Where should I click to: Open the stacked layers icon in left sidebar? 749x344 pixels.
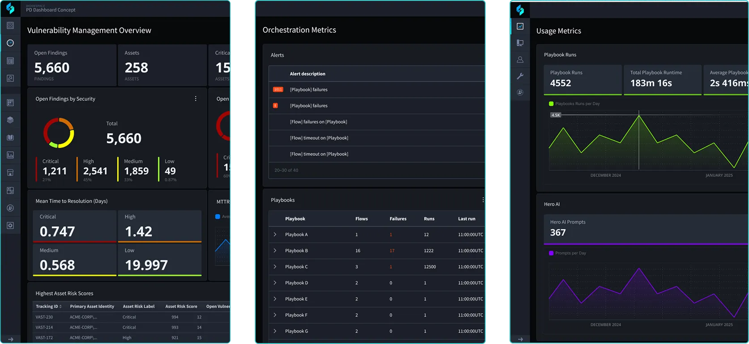(10, 120)
